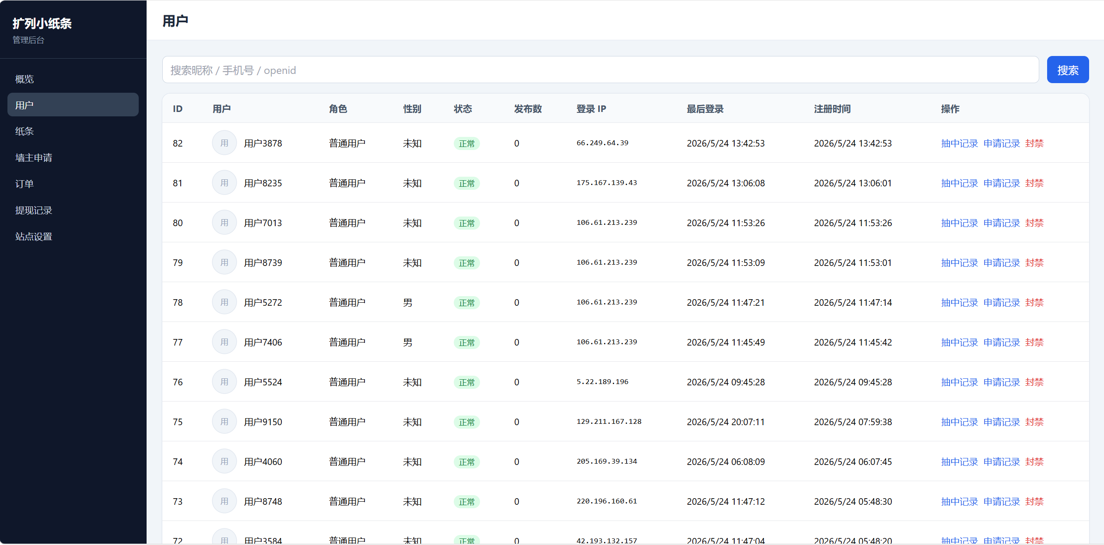Go to 纸条 section in sidebar
Viewport: 1104px width, 545px height.
pos(73,131)
